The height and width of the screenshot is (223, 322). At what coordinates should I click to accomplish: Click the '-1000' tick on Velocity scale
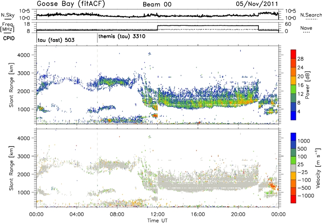[x=306, y=196]
